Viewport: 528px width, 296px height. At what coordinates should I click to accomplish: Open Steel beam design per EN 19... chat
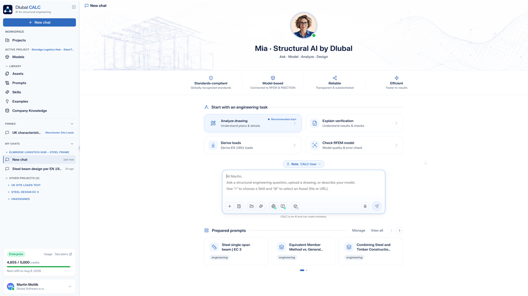pos(40,169)
